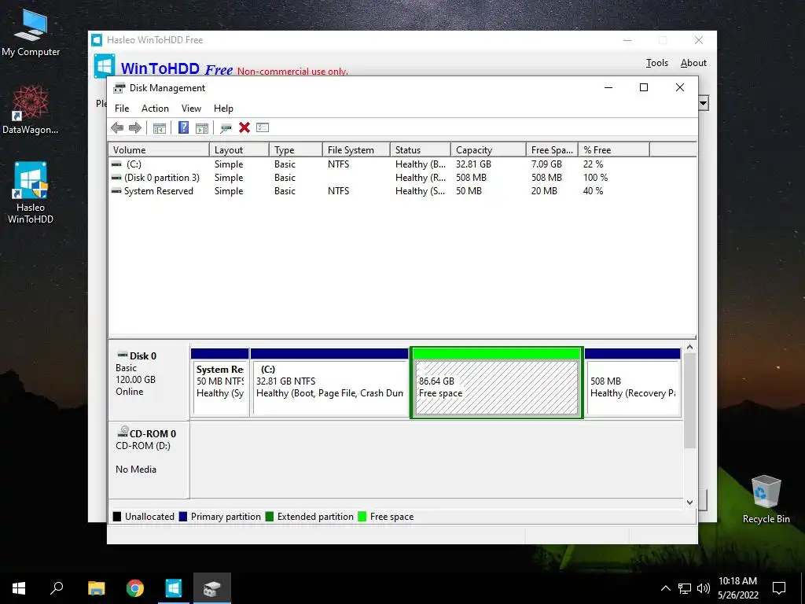
Task: Open File Explorer from the taskbar
Action: (x=96, y=588)
